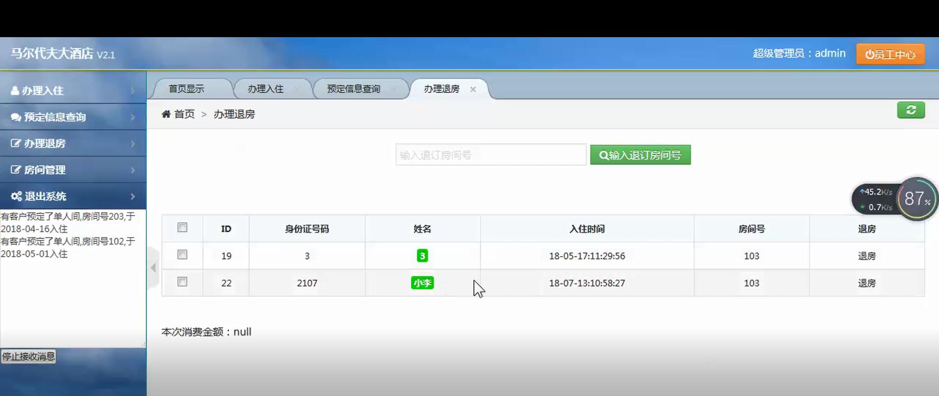The width and height of the screenshot is (939, 396).
Task: Collapse the sidebar using the left arrow handle
Action: pyautogui.click(x=153, y=267)
